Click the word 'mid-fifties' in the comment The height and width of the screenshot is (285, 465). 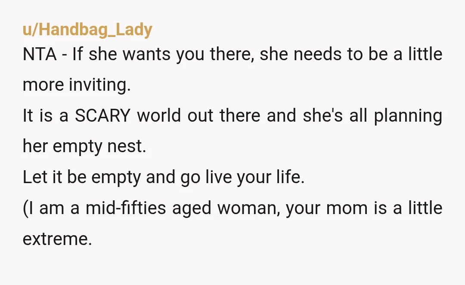[126, 208]
